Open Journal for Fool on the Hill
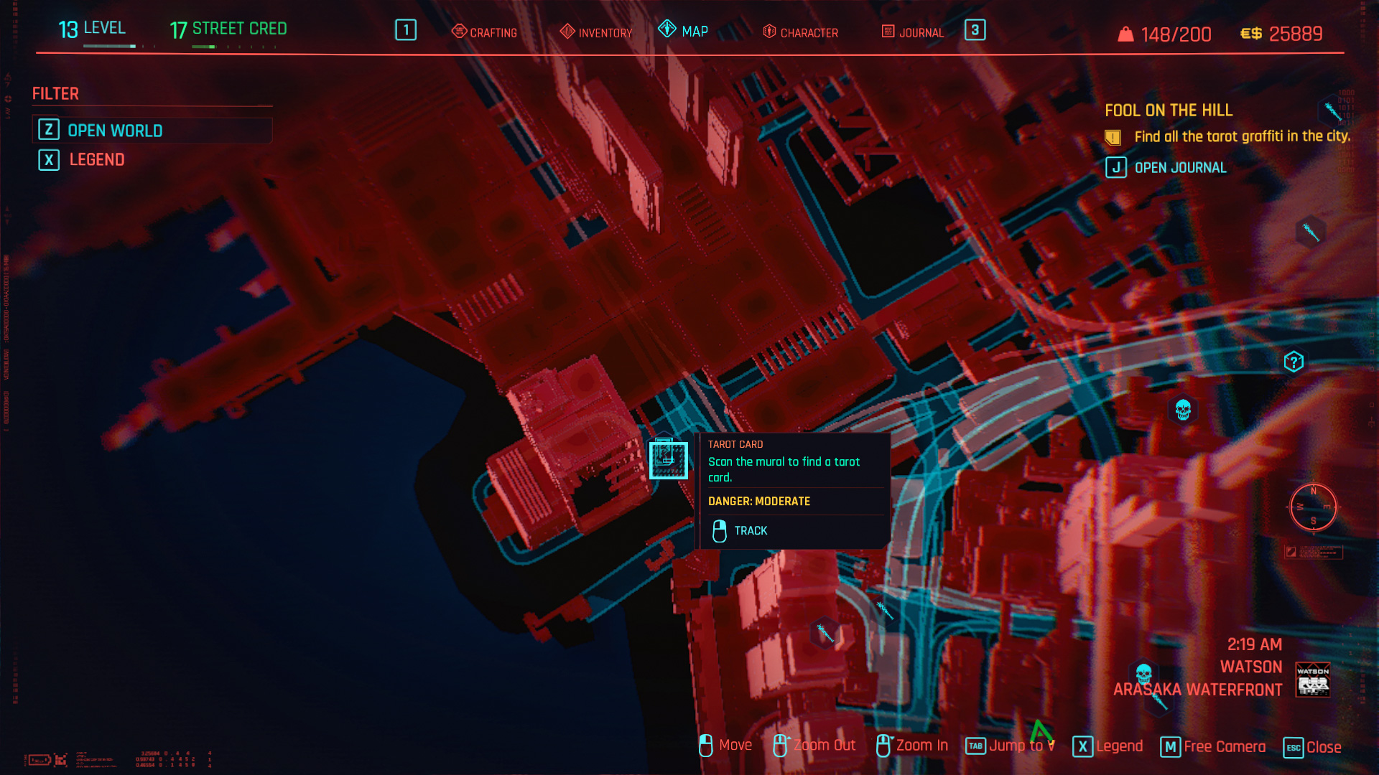 coord(1179,168)
